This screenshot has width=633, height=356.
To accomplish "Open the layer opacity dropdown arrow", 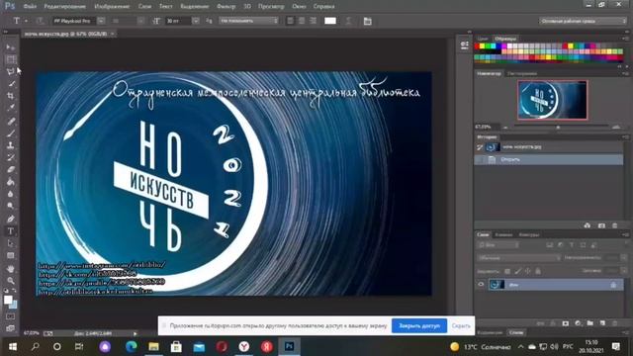I will point(624,258).
